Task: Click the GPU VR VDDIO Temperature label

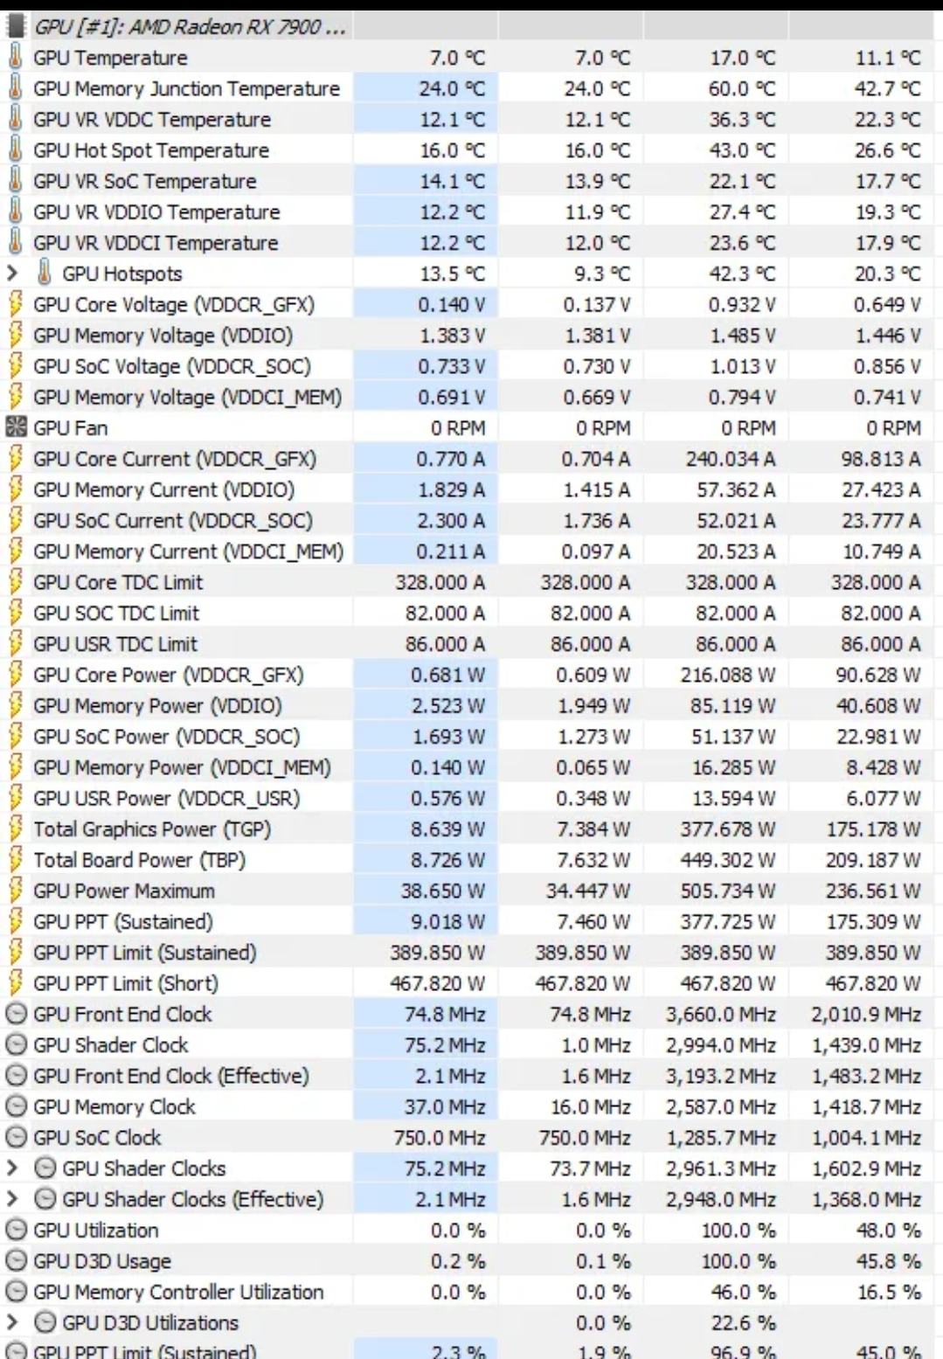Action: [156, 212]
